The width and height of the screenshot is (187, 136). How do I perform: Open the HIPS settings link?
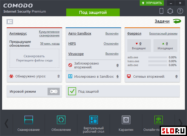(72, 44)
